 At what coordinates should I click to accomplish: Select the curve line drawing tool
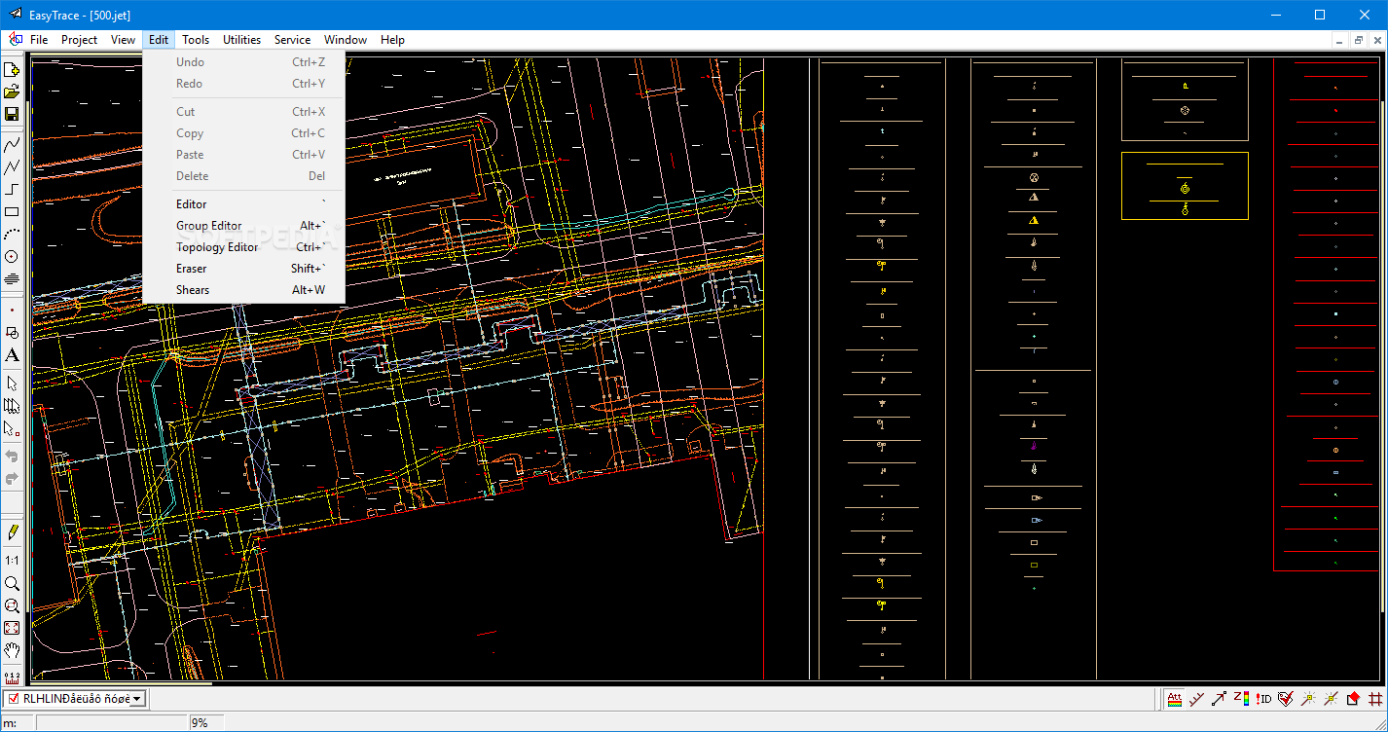click(x=12, y=144)
